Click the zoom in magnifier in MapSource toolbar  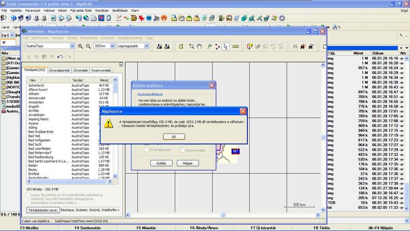80,47
